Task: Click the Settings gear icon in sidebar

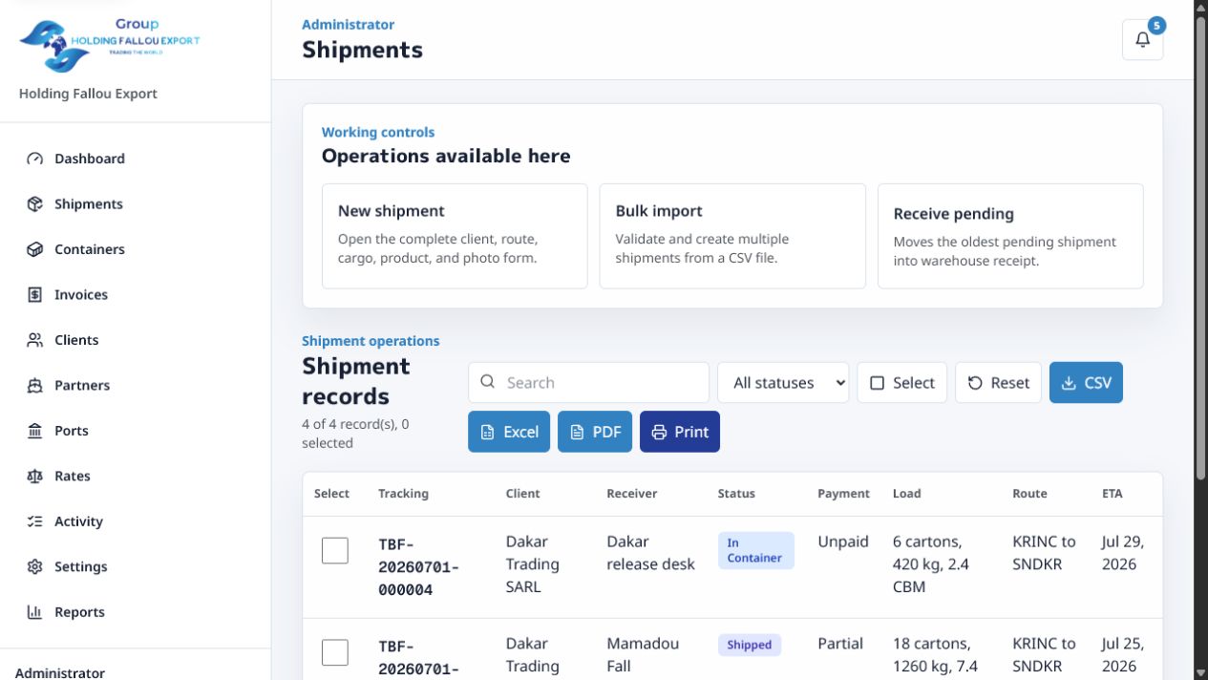Action: click(35, 567)
